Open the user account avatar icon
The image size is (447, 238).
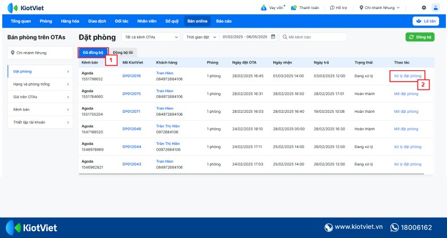pyautogui.click(x=436, y=8)
